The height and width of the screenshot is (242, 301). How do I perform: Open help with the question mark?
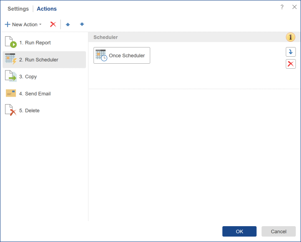[282, 7]
